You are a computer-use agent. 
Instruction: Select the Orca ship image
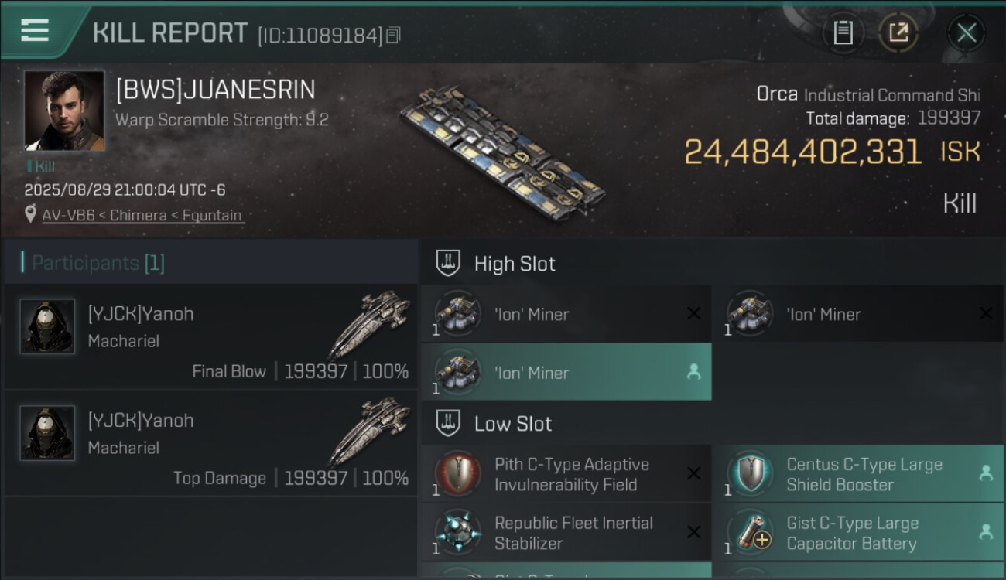(x=503, y=151)
